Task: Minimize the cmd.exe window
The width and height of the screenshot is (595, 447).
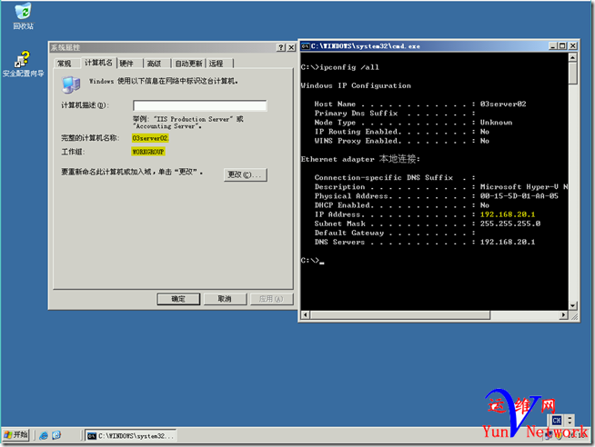Action: [x=553, y=46]
